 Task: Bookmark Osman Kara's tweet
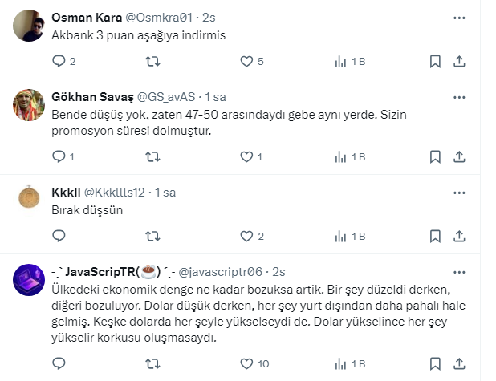(434, 61)
